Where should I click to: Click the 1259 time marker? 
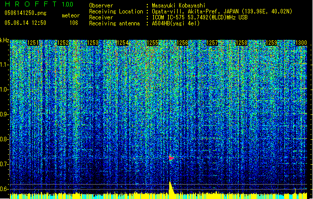[x=272, y=43]
